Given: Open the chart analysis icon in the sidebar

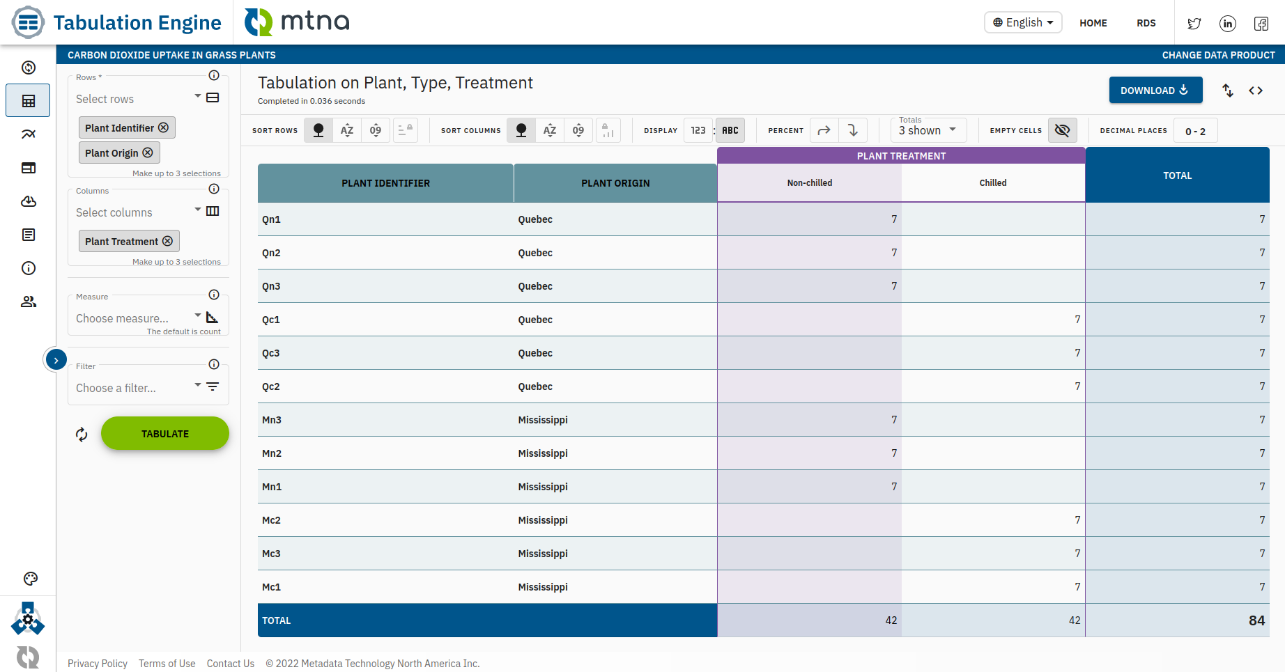Looking at the screenshot, I should (x=29, y=134).
